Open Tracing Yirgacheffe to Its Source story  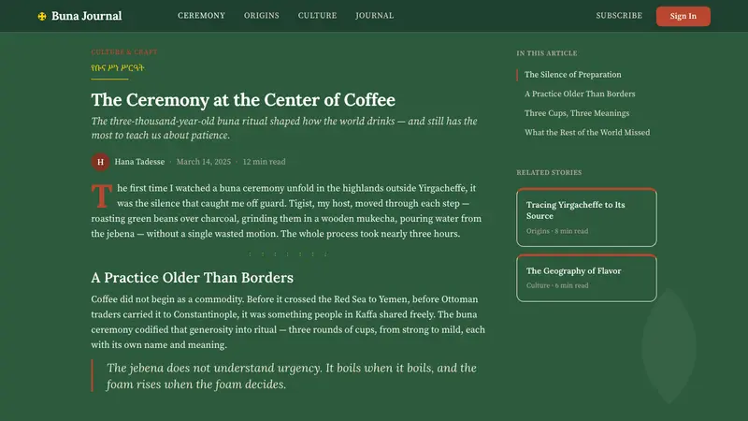[x=586, y=218]
